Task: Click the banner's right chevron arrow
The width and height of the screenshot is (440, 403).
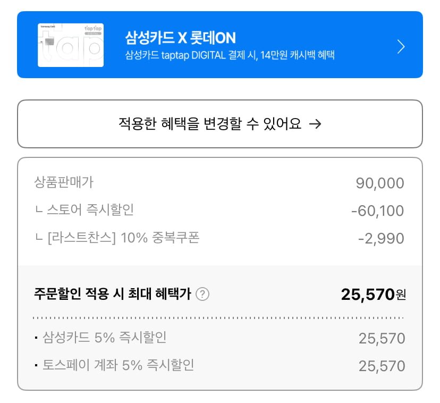Action: pyautogui.click(x=401, y=47)
